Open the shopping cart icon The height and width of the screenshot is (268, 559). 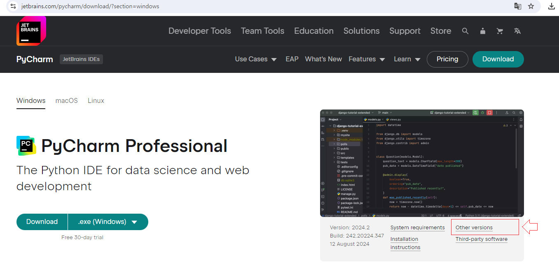click(500, 31)
